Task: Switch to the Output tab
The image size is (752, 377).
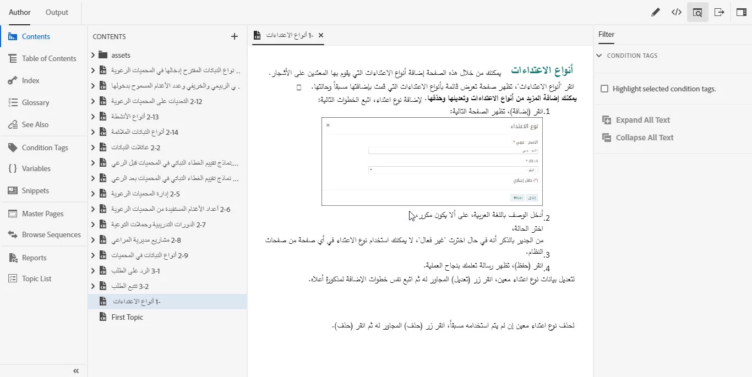Action: pos(57,12)
